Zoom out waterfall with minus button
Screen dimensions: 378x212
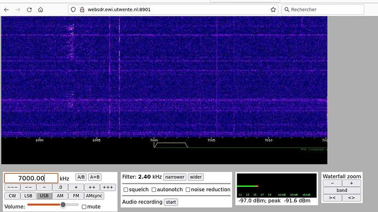pyautogui.click(x=332, y=183)
